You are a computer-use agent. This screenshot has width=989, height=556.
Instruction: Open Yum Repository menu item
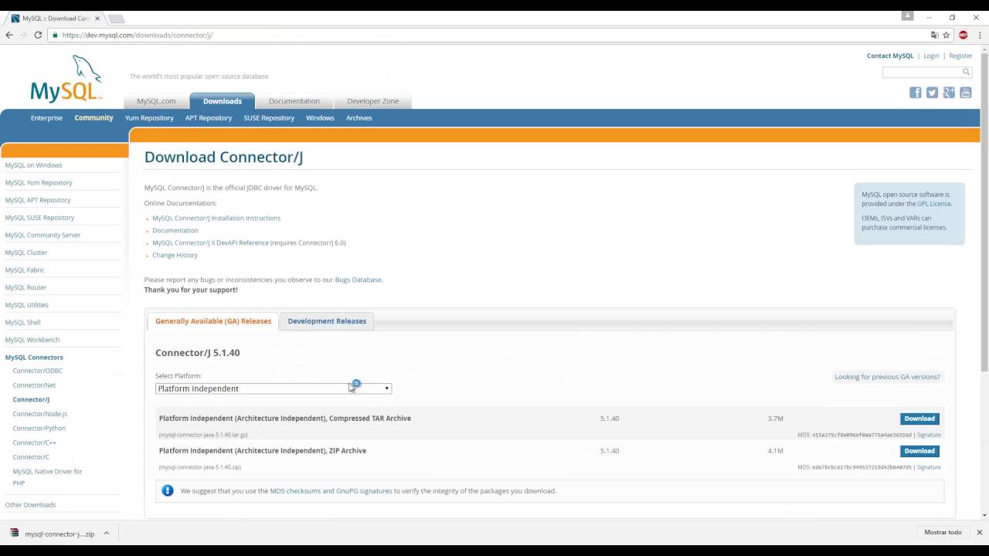[149, 118]
